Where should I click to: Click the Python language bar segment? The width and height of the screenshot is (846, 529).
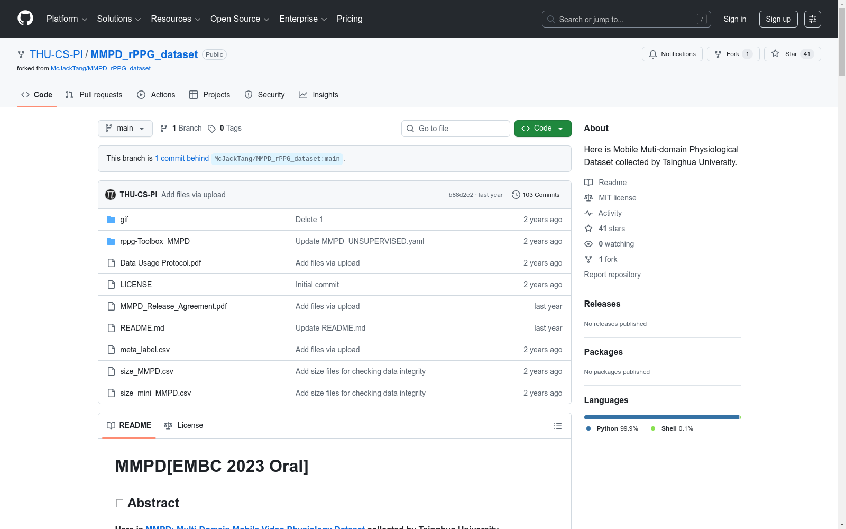click(x=661, y=417)
